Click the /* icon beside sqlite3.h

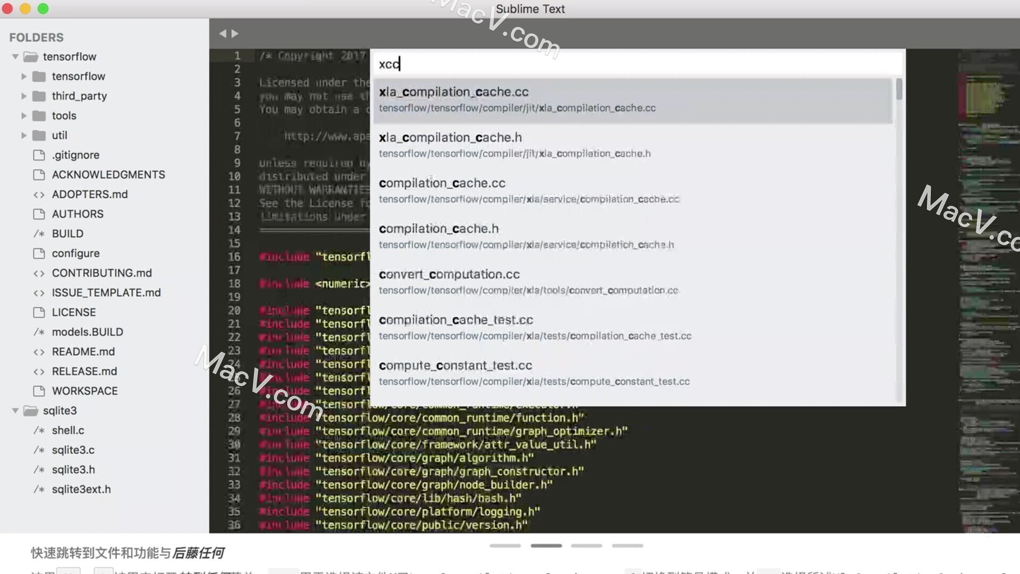click(x=39, y=469)
